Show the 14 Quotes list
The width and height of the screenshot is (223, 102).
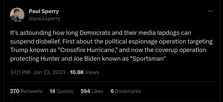[61, 91]
